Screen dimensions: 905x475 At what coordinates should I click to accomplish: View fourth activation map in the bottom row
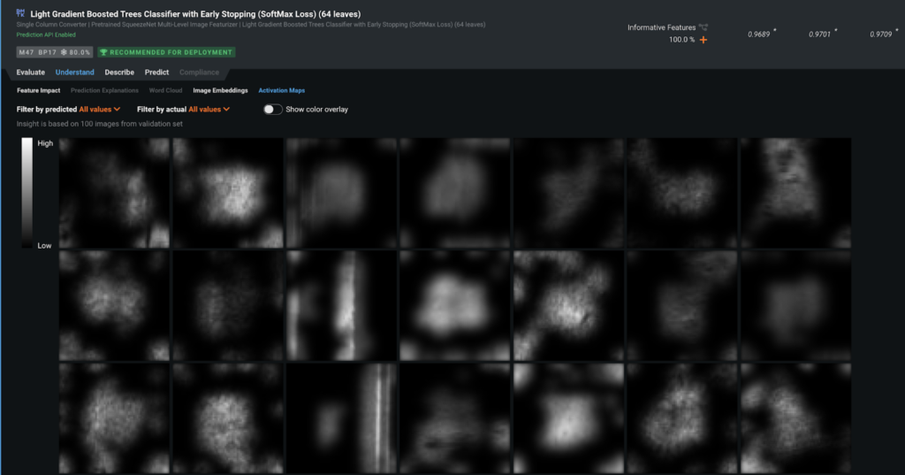coord(455,418)
